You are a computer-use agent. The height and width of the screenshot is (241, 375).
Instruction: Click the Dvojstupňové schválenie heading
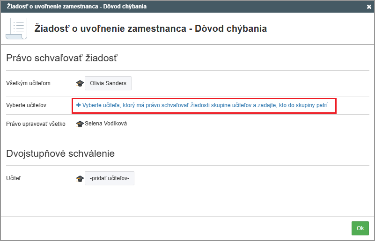60,153
